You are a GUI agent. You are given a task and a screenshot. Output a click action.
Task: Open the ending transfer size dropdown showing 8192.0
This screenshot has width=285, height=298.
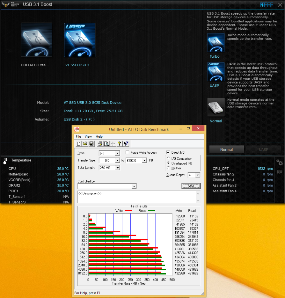pos(144,161)
